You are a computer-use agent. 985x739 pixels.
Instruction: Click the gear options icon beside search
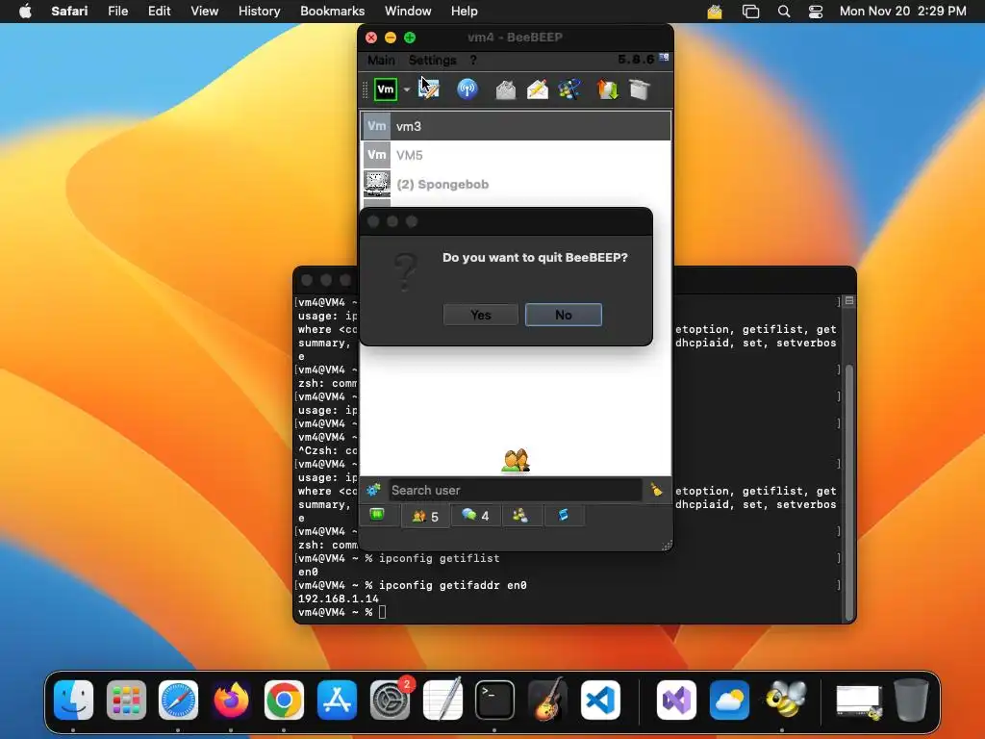tap(374, 490)
